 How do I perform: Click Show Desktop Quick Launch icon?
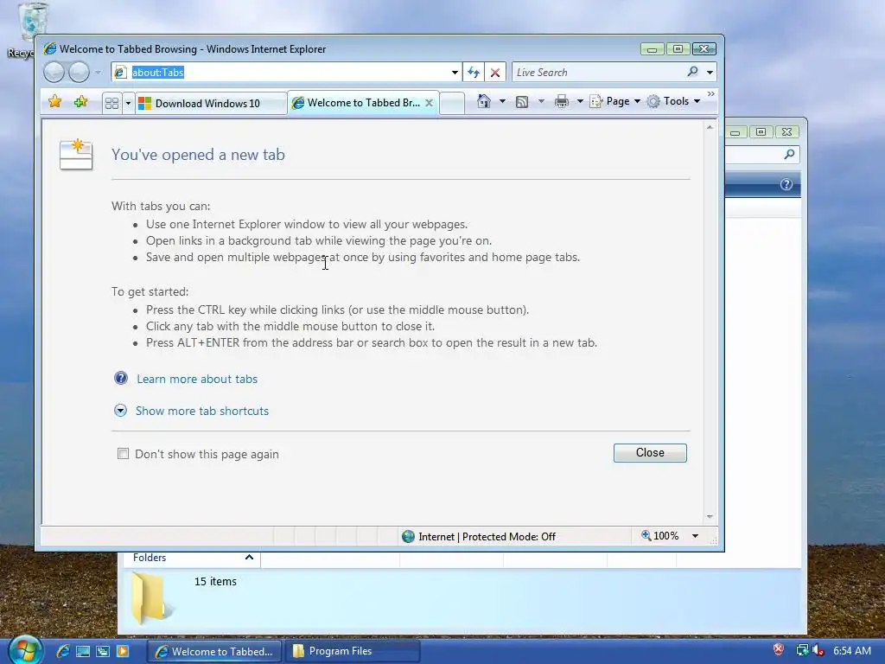[x=83, y=651]
